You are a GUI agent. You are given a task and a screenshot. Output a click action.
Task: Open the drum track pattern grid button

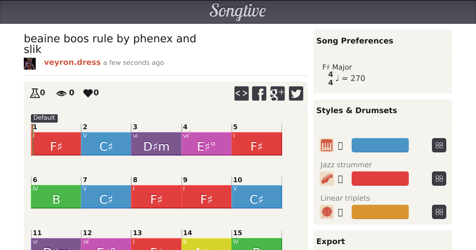tap(439, 212)
